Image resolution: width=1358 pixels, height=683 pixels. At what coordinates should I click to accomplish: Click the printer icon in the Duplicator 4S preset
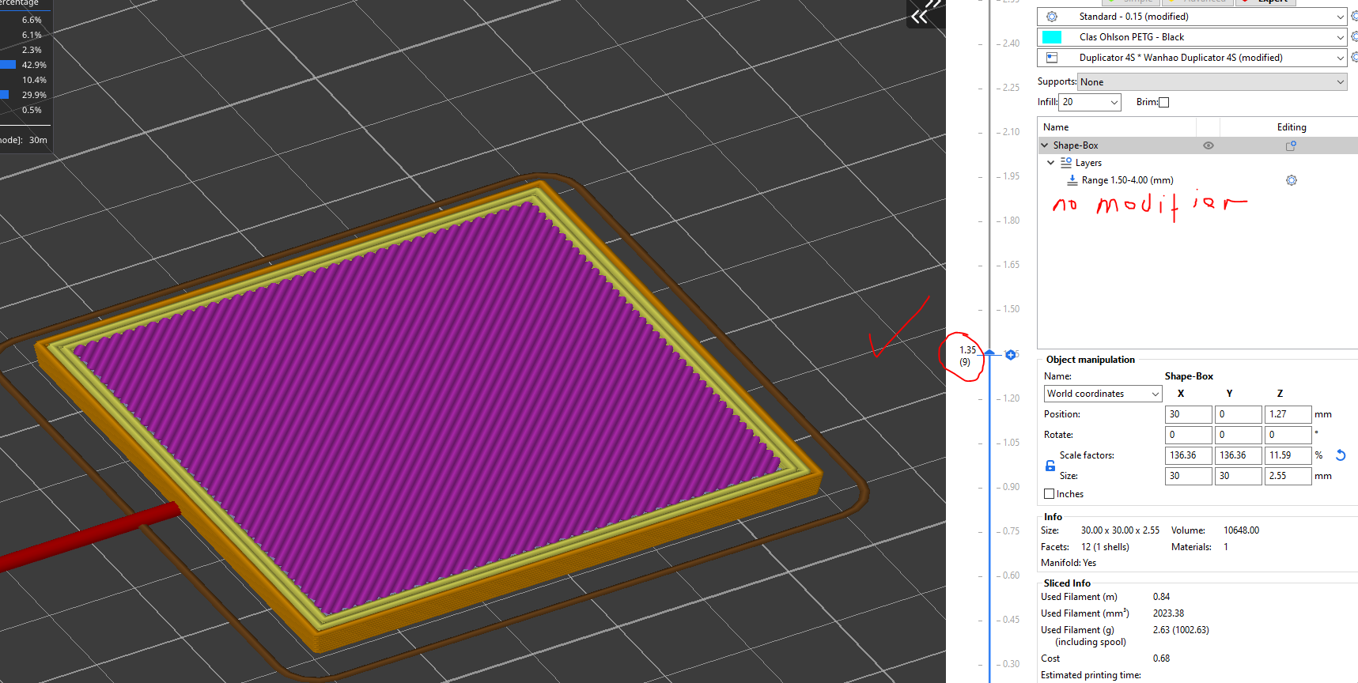(1052, 58)
